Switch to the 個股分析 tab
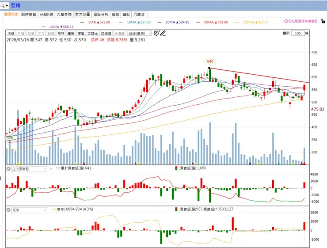This screenshot has height=248, width=327. 101,15
